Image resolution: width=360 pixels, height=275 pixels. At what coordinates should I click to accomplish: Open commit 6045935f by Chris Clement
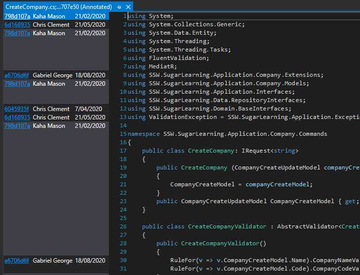point(17,109)
